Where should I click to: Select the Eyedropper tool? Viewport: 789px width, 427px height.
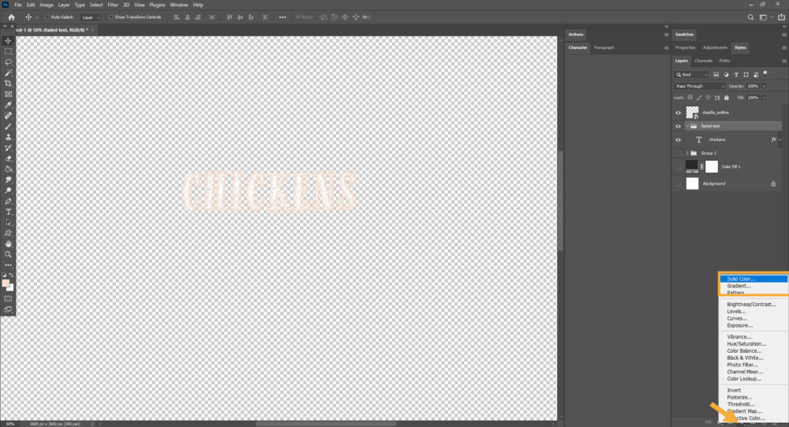[9, 105]
